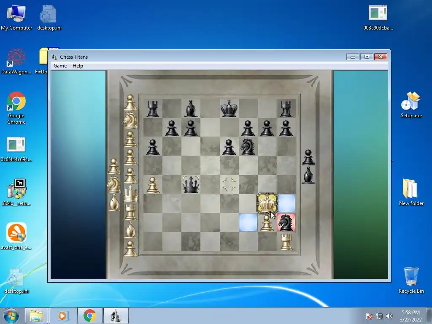Image resolution: width=432 pixels, height=324 pixels.
Task: Click the Chess Titans taskbar button
Action: tap(116, 316)
